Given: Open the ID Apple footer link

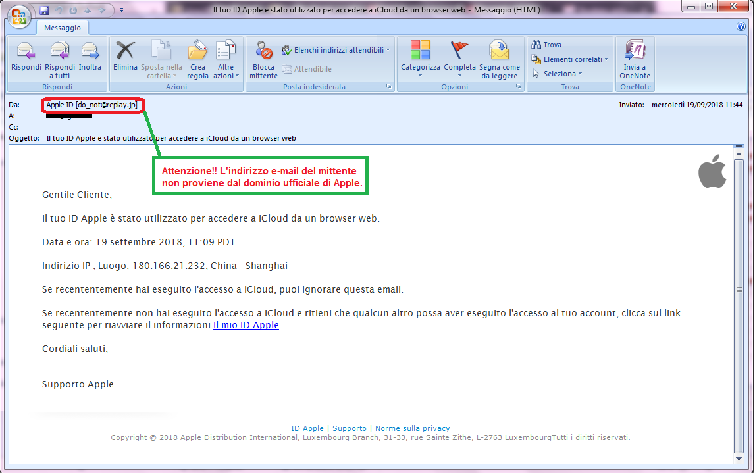Looking at the screenshot, I should (307, 428).
